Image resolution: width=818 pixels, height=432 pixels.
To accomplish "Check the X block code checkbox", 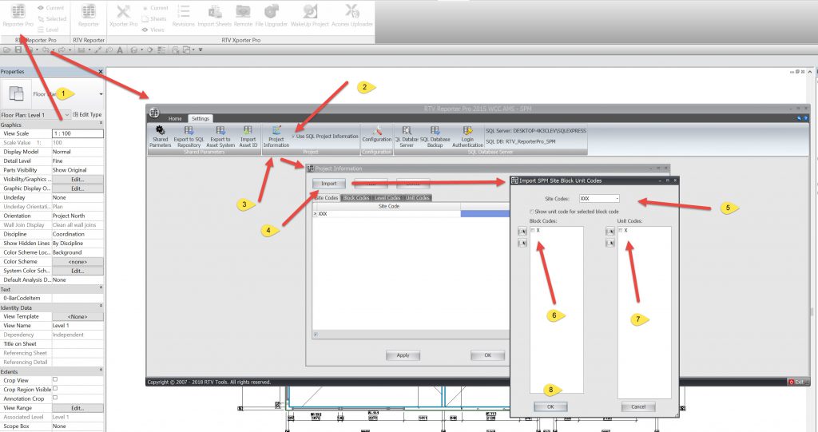I will (x=533, y=230).
